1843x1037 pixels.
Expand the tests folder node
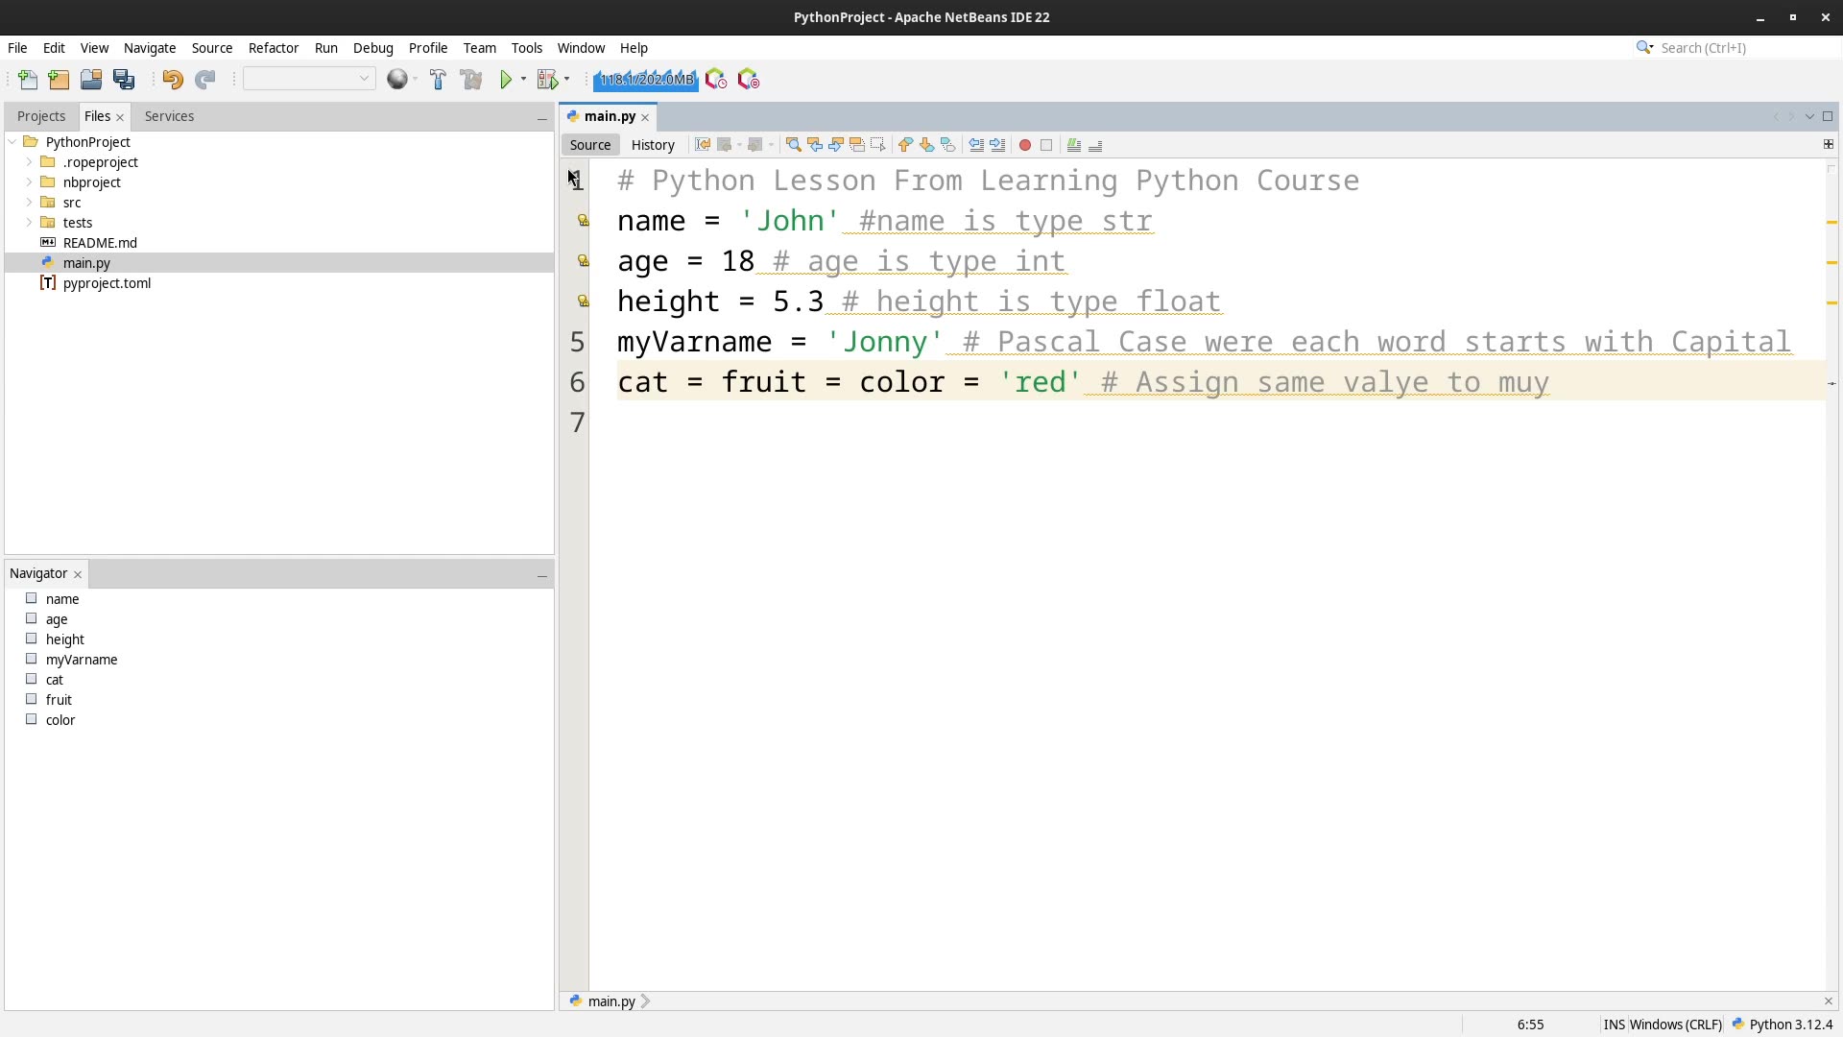tap(30, 223)
